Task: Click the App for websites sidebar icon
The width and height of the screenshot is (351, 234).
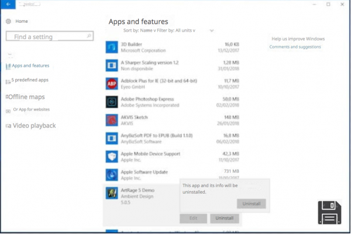Action: tap(8, 111)
